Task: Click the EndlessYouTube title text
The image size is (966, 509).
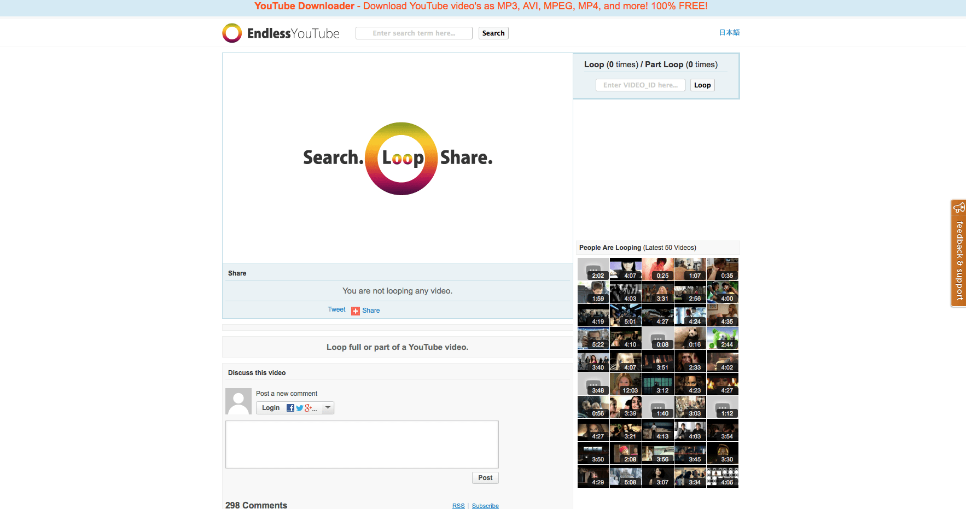Action: click(x=293, y=33)
